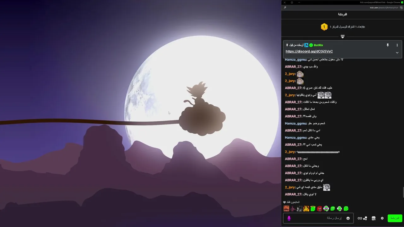Click Kick logo icon in title bar
404x227 pixels.
coord(402,2)
